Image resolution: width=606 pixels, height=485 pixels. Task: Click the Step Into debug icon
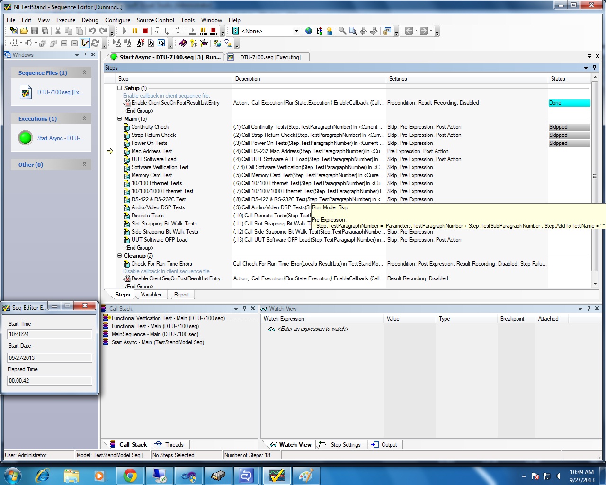pyautogui.click(x=158, y=31)
